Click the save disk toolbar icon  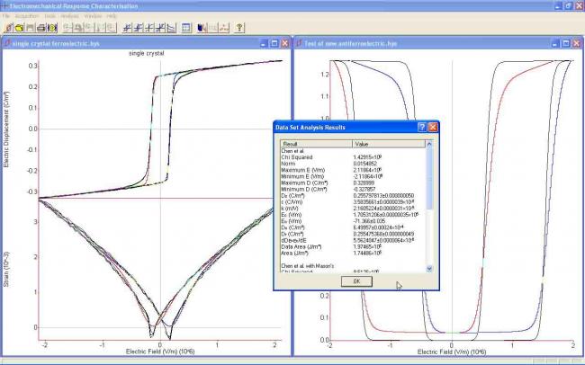coord(31,28)
